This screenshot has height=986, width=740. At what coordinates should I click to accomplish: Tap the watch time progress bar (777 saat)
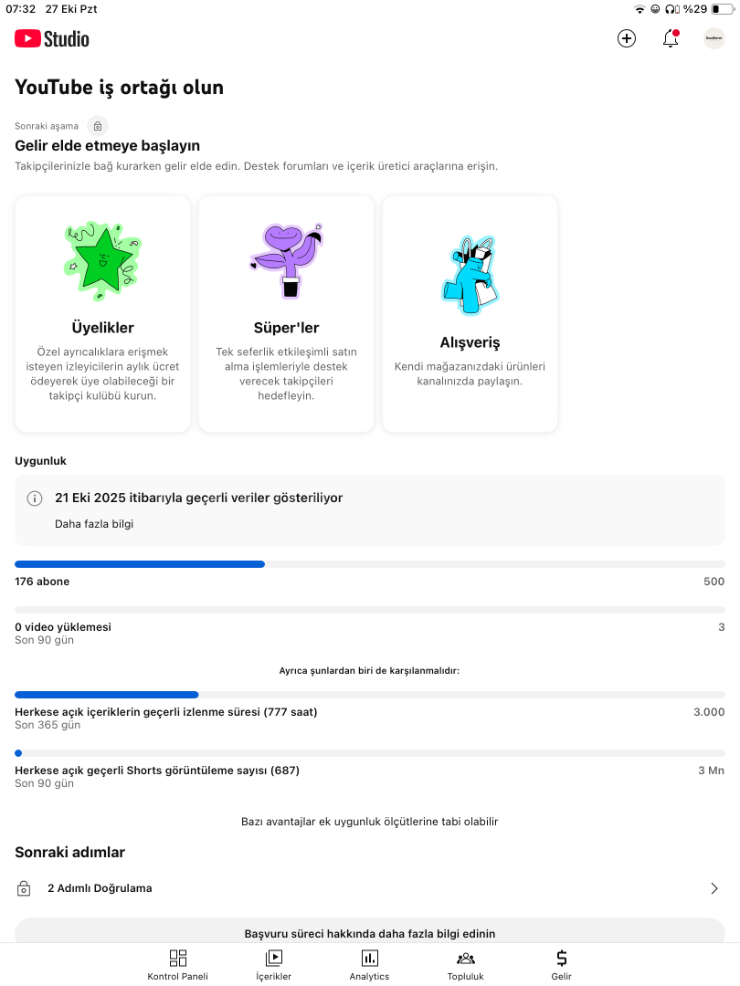pyautogui.click(x=370, y=695)
